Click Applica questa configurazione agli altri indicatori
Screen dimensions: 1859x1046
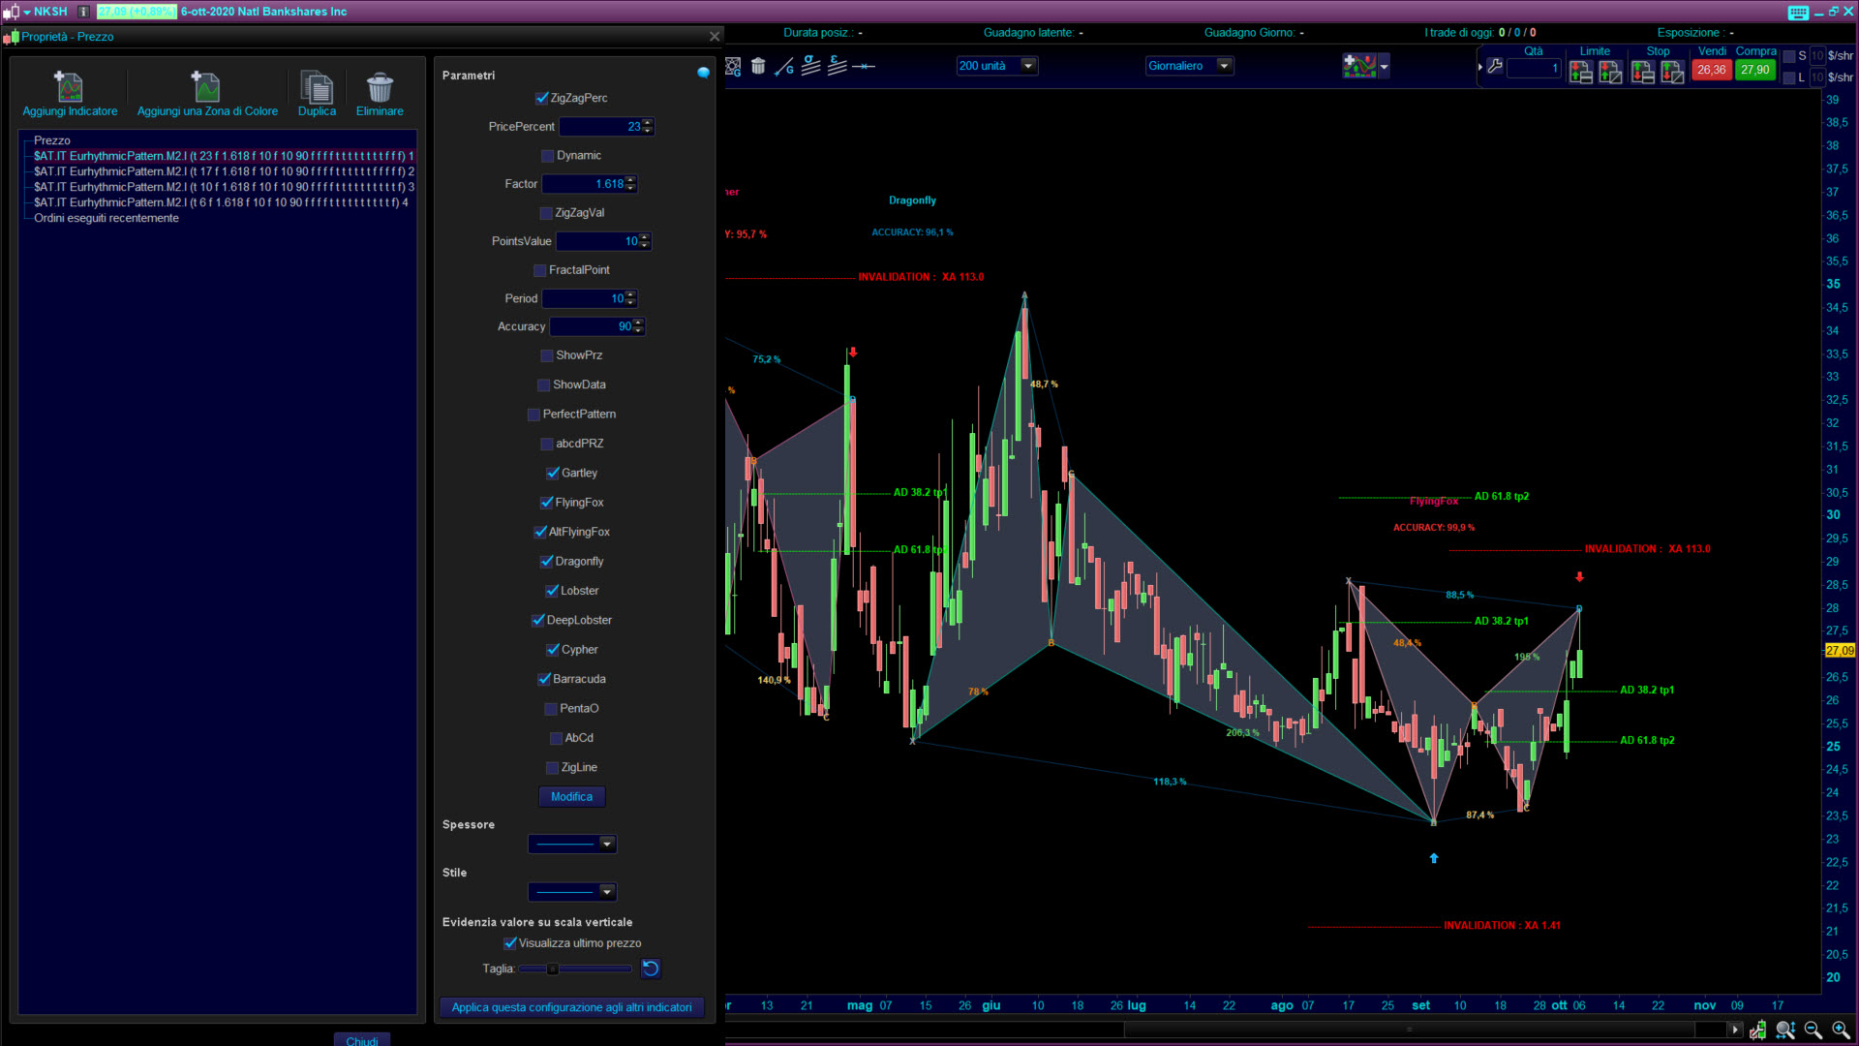tap(571, 1007)
